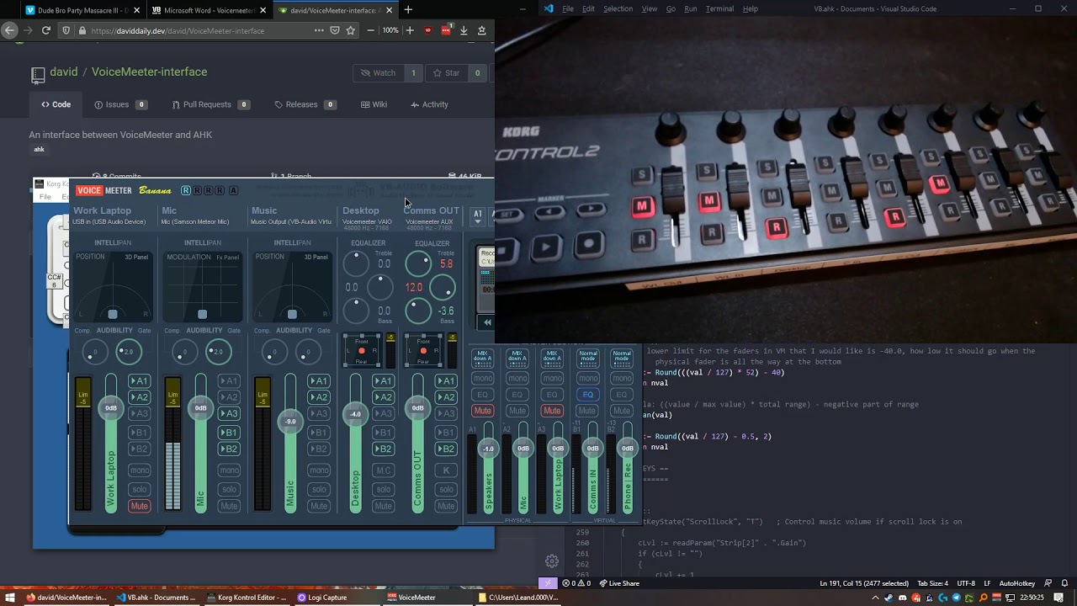Viewport: 1077px width, 606px height.
Task: Click the Comms OUT bass EQ knob
Action: 418,311
